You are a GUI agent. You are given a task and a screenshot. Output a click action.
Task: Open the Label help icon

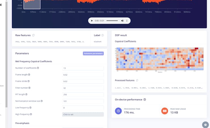(x=103, y=35)
